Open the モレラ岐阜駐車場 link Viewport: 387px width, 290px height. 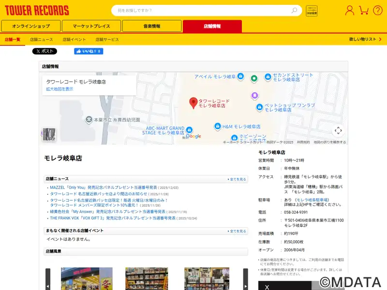tap(312, 200)
